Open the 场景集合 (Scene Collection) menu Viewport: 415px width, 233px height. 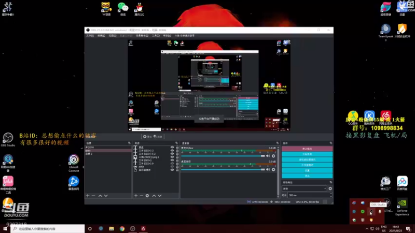[x=142, y=36]
